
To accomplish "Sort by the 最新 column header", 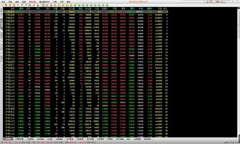I will pyautogui.click(x=21, y=9).
